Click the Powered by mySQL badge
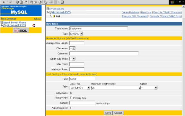185x116 pixels. click(x=21, y=30)
